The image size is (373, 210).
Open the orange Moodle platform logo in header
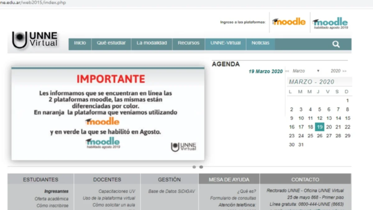pyautogui.click(x=289, y=22)
